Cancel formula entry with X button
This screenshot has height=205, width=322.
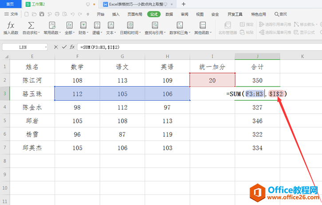click(56, 47)
